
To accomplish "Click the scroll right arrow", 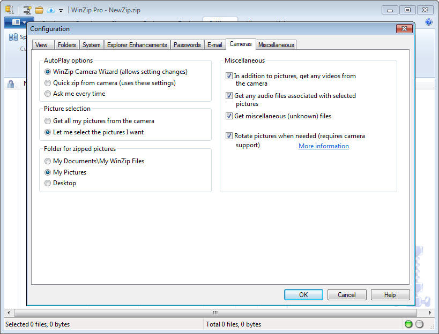I will pyautogui.click(x=430, y=313).
